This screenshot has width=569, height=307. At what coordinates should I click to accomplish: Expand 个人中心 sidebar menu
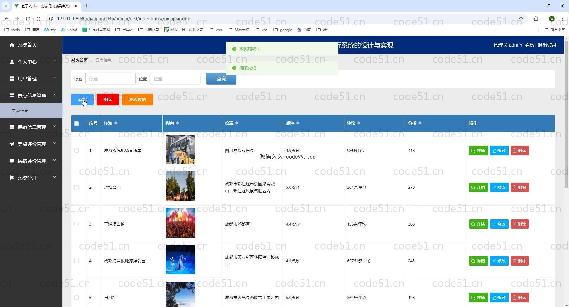pos(31,62)
